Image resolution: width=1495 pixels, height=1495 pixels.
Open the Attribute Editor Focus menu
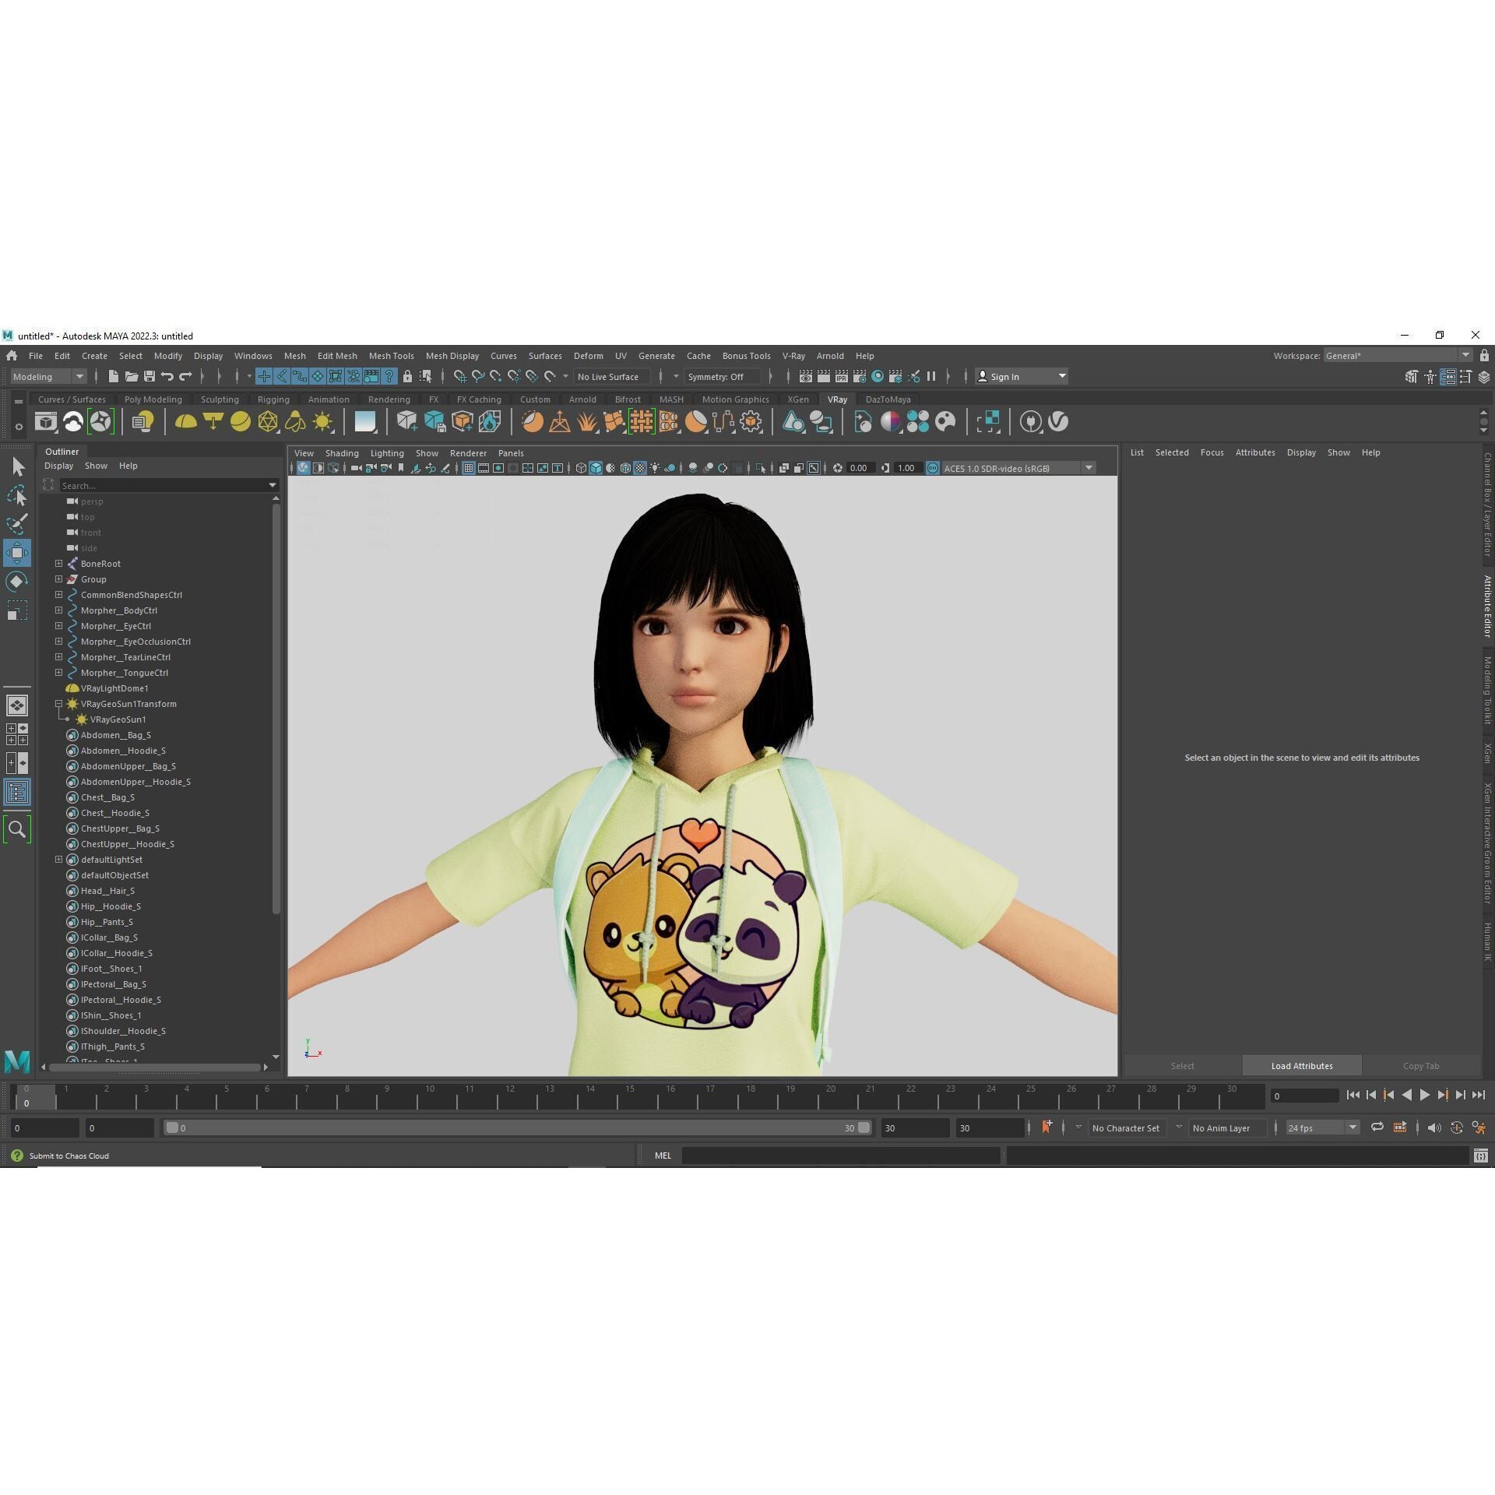1212,452
